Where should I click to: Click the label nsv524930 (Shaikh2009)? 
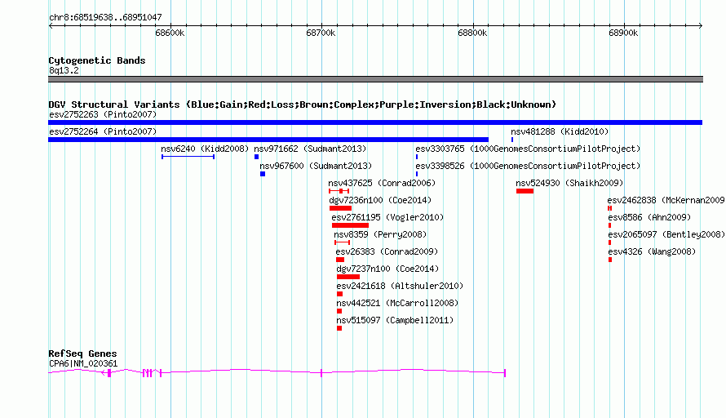pos(569,183)
